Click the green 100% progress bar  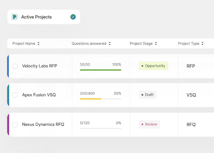pos(100,70)
